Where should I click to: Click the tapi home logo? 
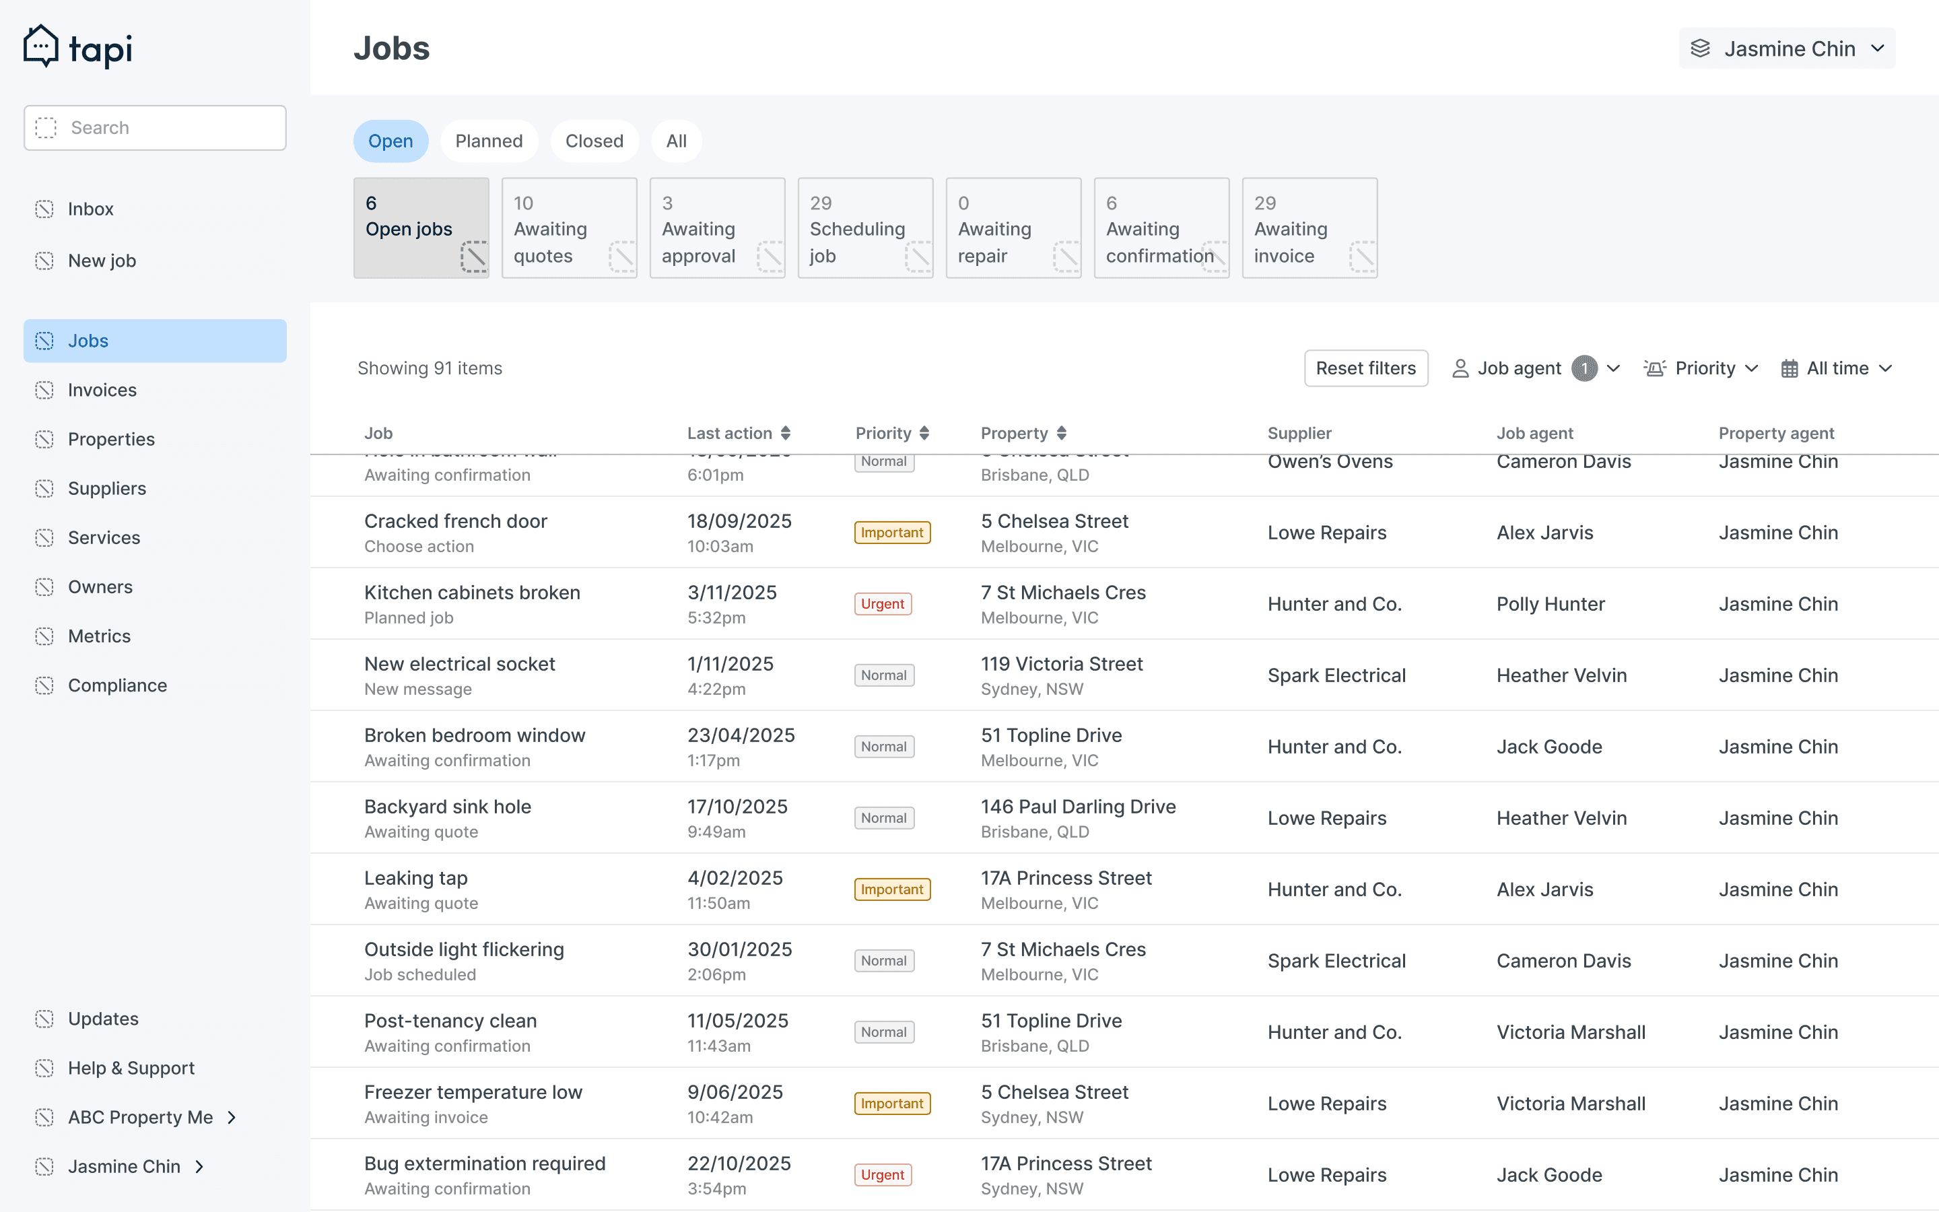(x=77, y=47)
